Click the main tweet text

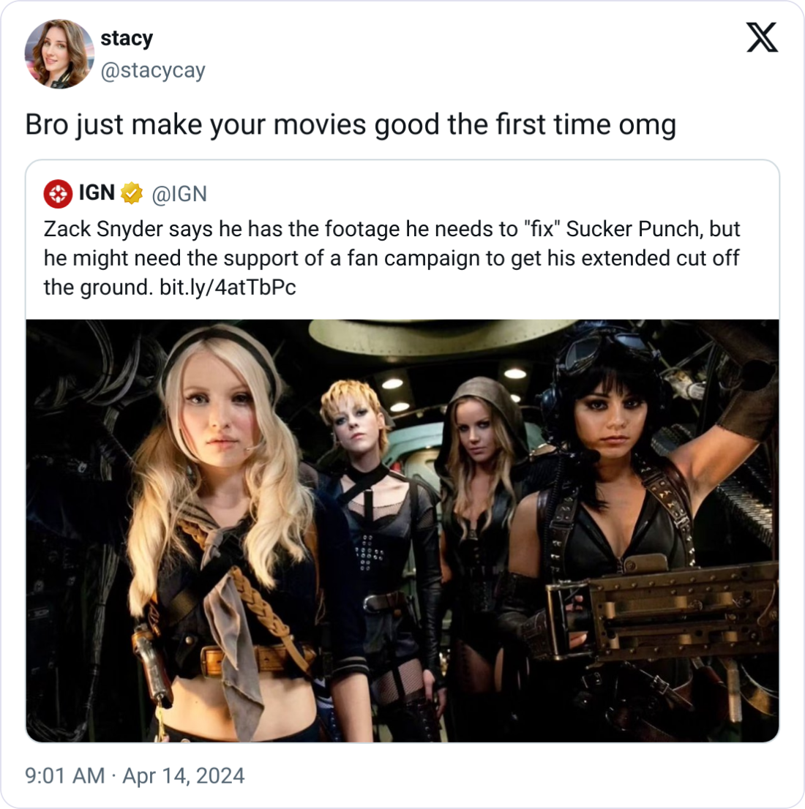coord(351,124)
